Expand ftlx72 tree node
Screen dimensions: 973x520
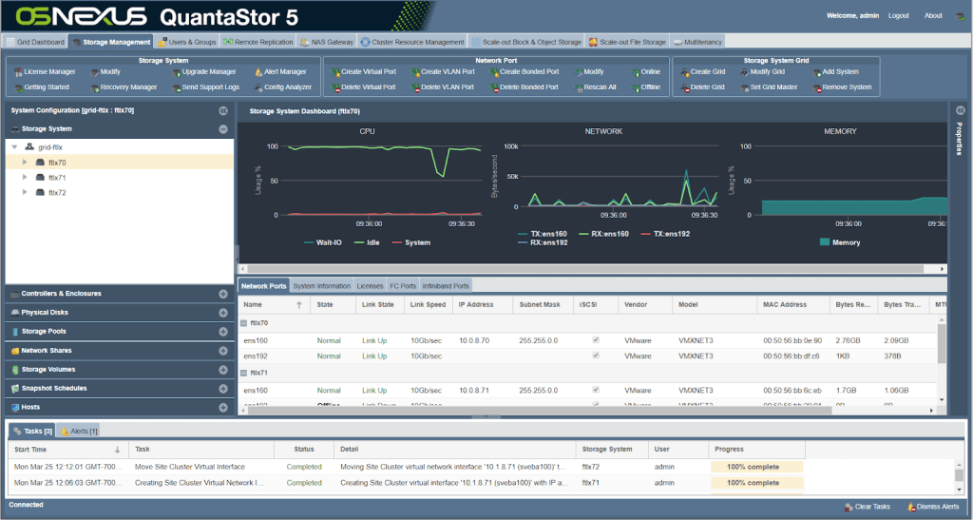25,192
